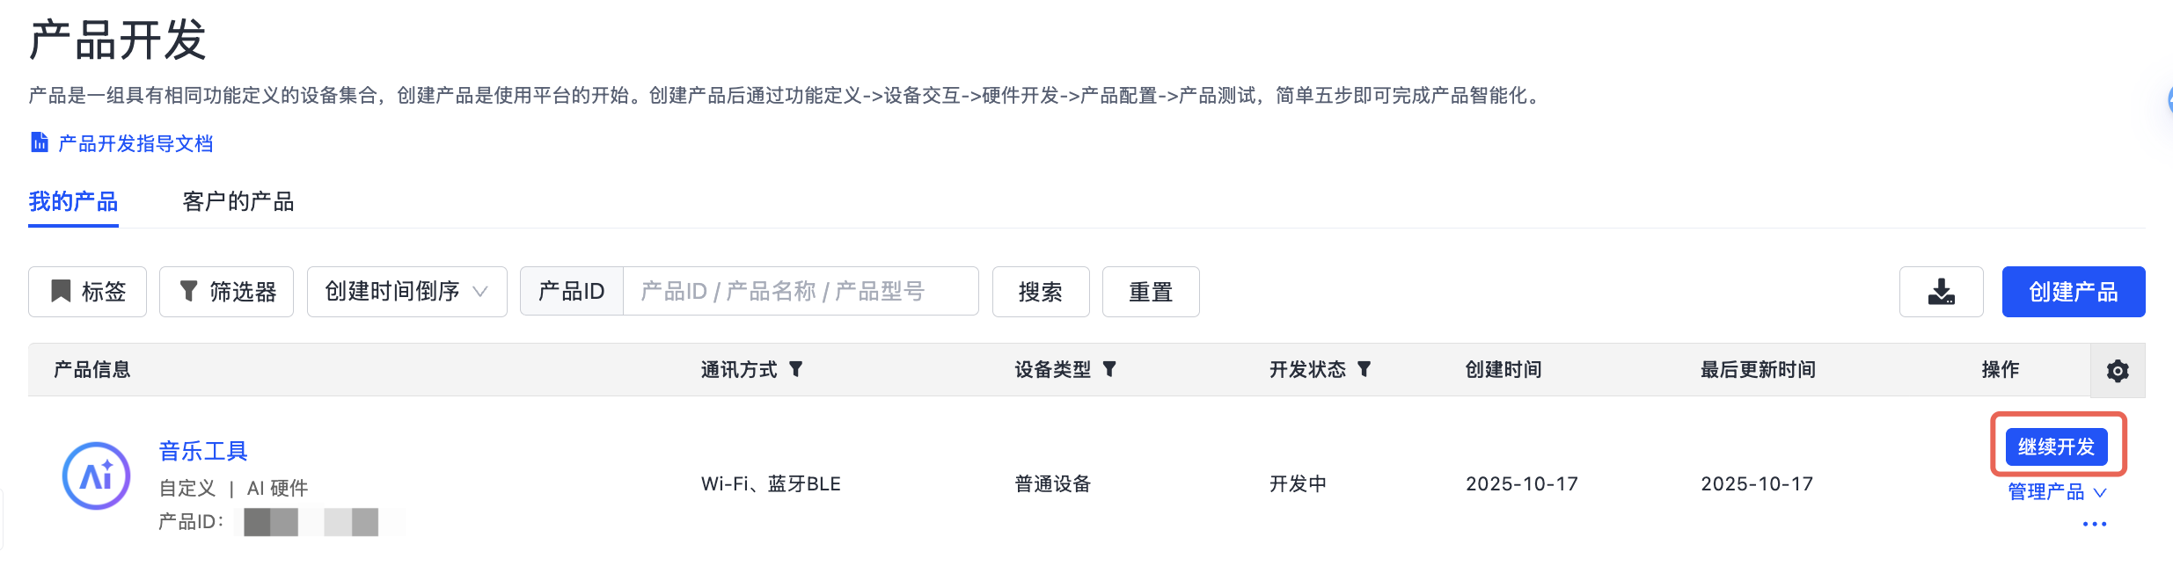
Task: Open the 产品开发指导文档 link
Action: click(135, 143)
